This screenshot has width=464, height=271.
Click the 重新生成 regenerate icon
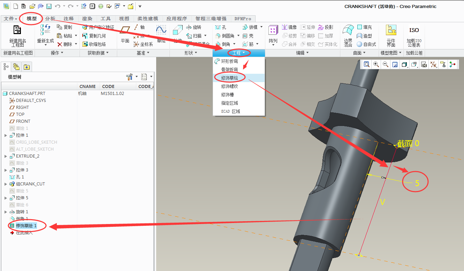pos(45,30)
